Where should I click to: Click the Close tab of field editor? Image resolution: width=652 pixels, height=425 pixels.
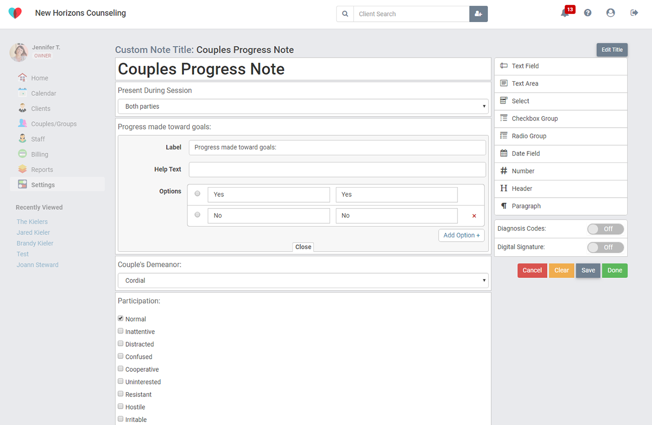tap(303, 247)
